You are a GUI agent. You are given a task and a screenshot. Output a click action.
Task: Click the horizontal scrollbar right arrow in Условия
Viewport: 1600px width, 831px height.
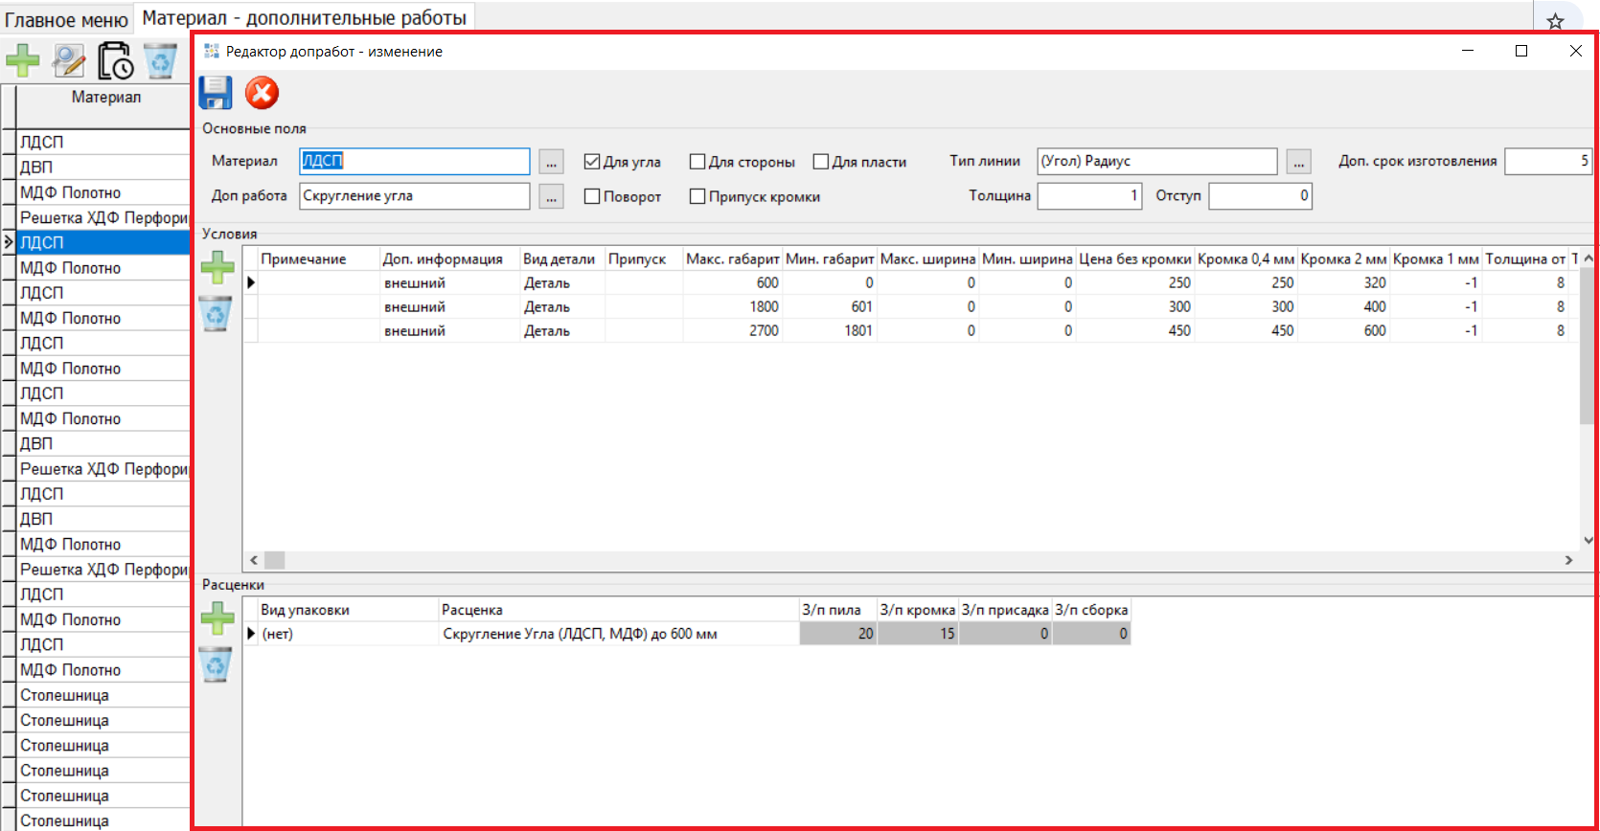coord(1568,560)
